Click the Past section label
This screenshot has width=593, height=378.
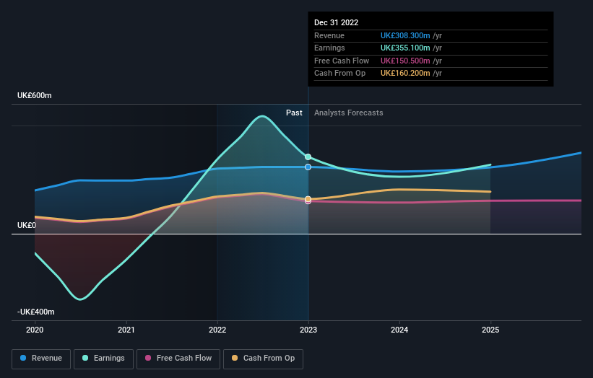click(x=294, y=113)
